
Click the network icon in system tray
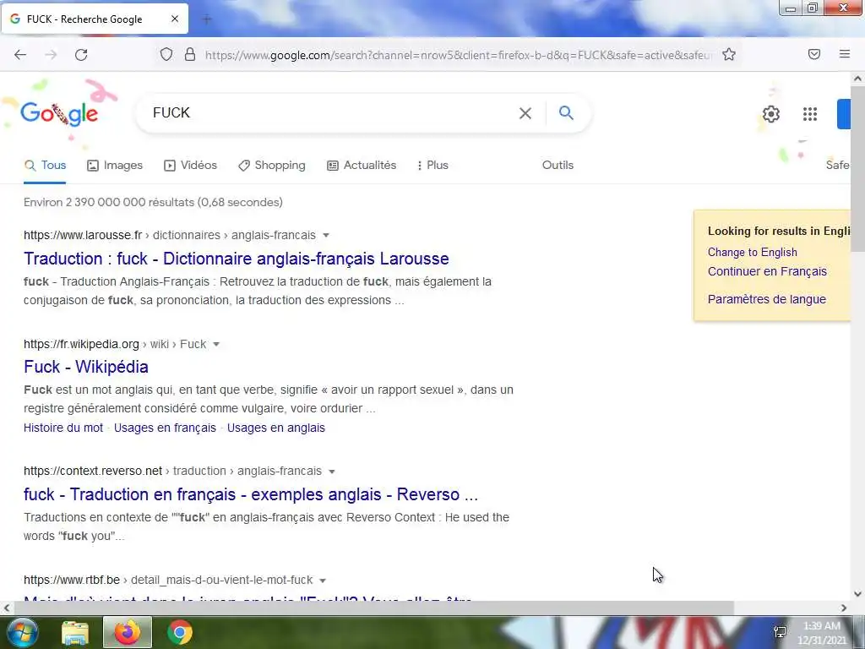(x=780, y=632)
